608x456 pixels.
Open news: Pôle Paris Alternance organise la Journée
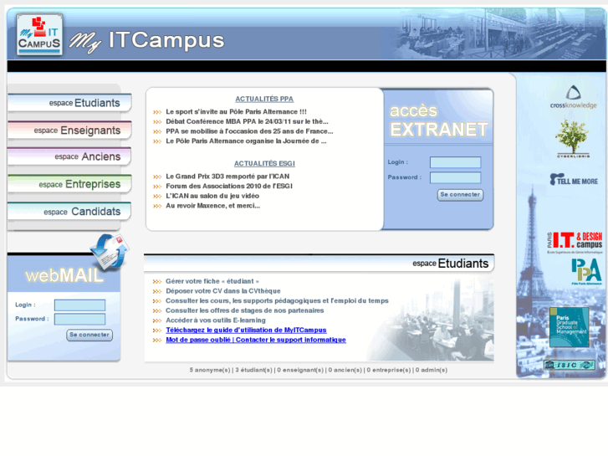coord(246,141)
